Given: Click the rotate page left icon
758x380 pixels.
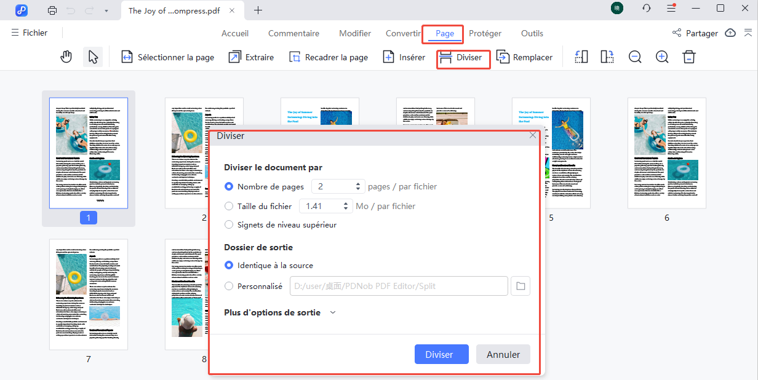Looking at the screenshot, I should (x=581, y=57).
